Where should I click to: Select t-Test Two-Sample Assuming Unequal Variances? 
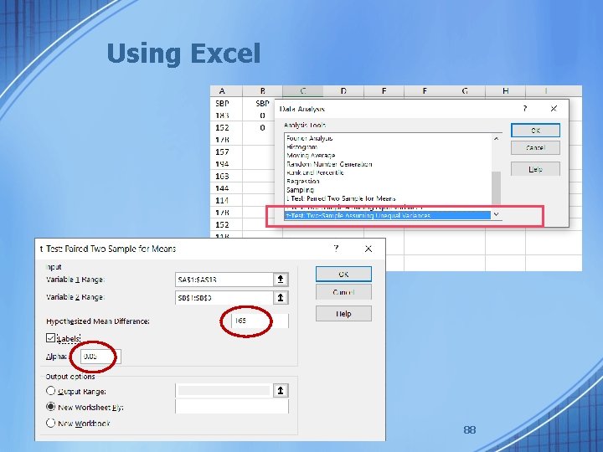click(388, 216)
